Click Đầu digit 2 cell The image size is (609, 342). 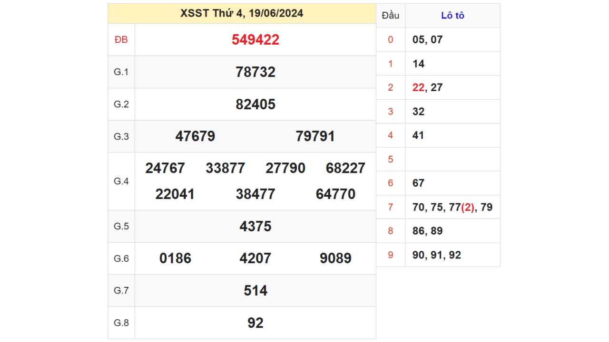(x=391, y=87)
